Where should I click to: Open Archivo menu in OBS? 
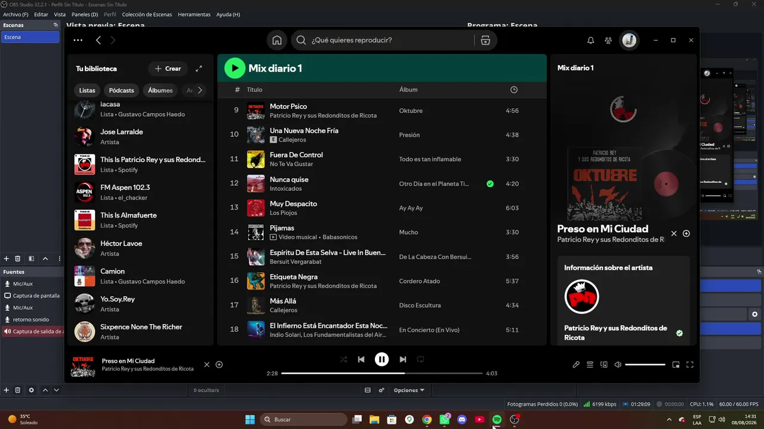click(16, 14)
